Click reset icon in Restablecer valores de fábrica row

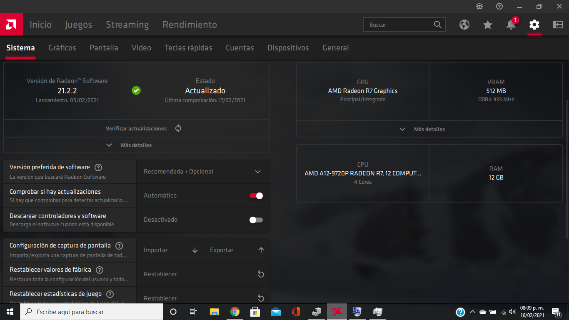pos(261,274)
